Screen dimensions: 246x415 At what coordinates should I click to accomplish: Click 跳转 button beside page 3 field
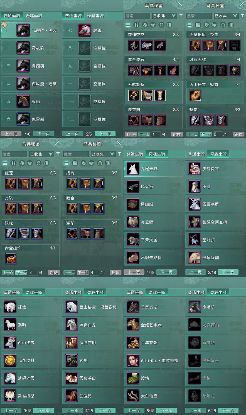(x=54, y=273)
